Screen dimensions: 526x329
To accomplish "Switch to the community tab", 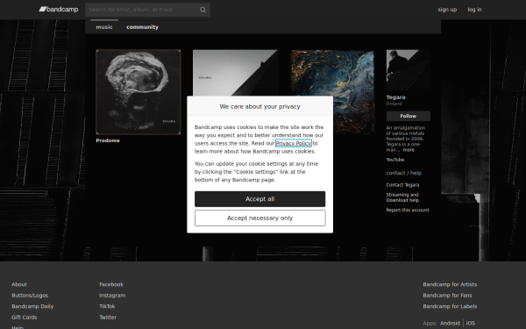I will pos(142,27).
